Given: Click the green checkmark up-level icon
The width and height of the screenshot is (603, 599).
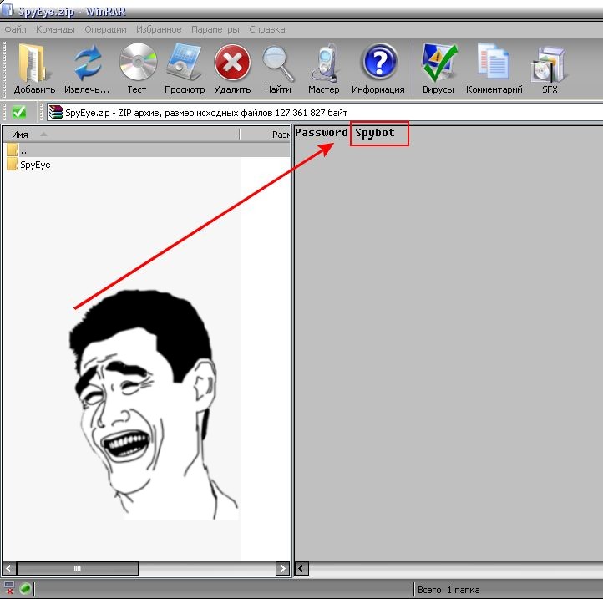Looking at the screenshot, I should coord(19,112).
